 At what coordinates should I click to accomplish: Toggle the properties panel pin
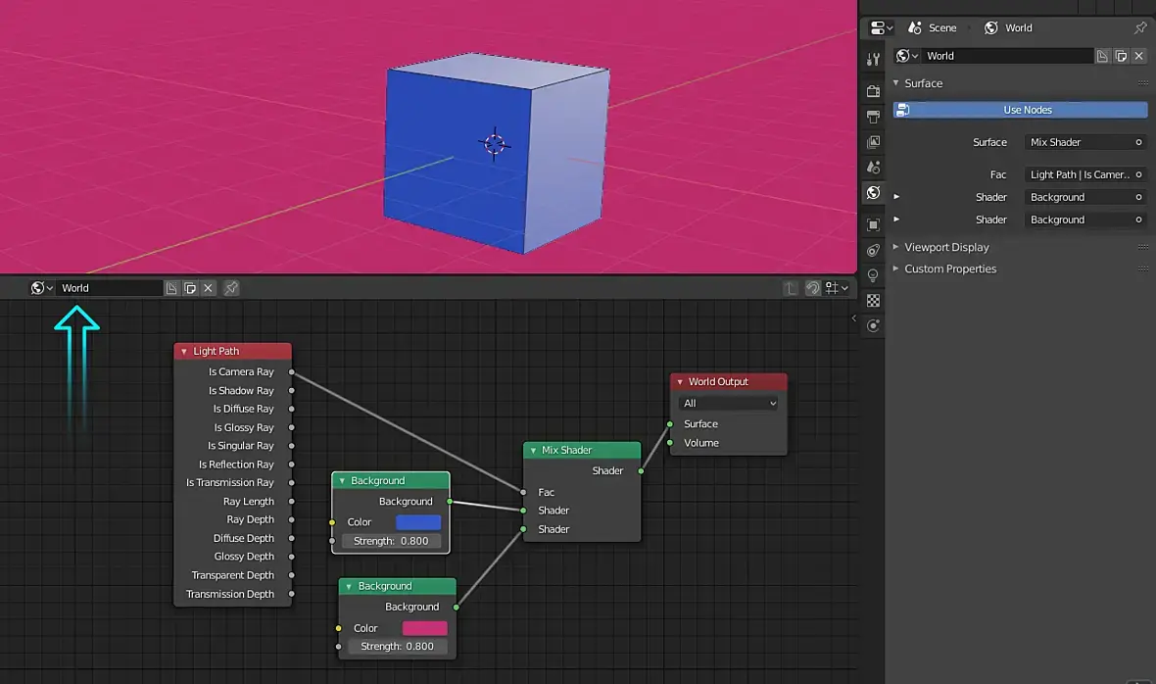[1139, 27]
